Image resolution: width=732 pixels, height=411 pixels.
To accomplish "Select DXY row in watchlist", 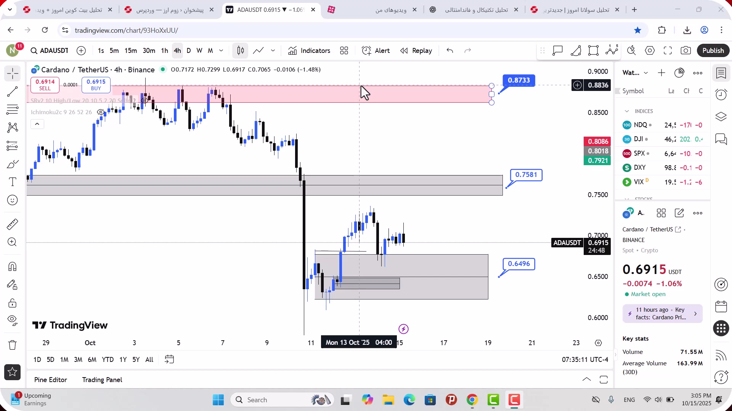I will pos(662,168).
